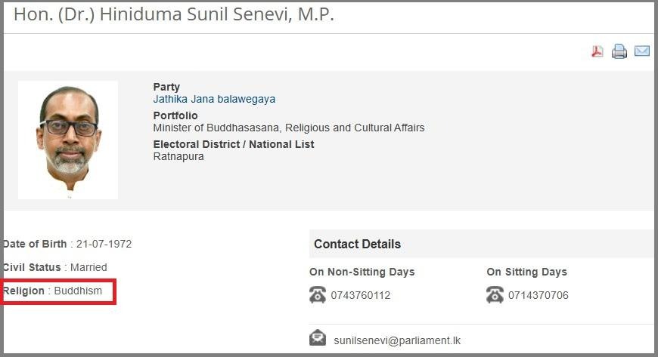Open the Jathika Jana balawegaya party link
658x357 pixels.
tap(214, 99)
